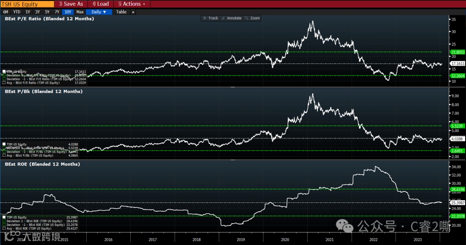Click the 2016 label on the time axis
Screen dimensions: 466x245
(108, 240)
